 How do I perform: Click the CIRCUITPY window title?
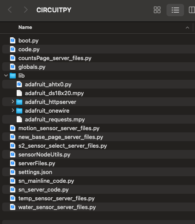click(x=54, y=10)
